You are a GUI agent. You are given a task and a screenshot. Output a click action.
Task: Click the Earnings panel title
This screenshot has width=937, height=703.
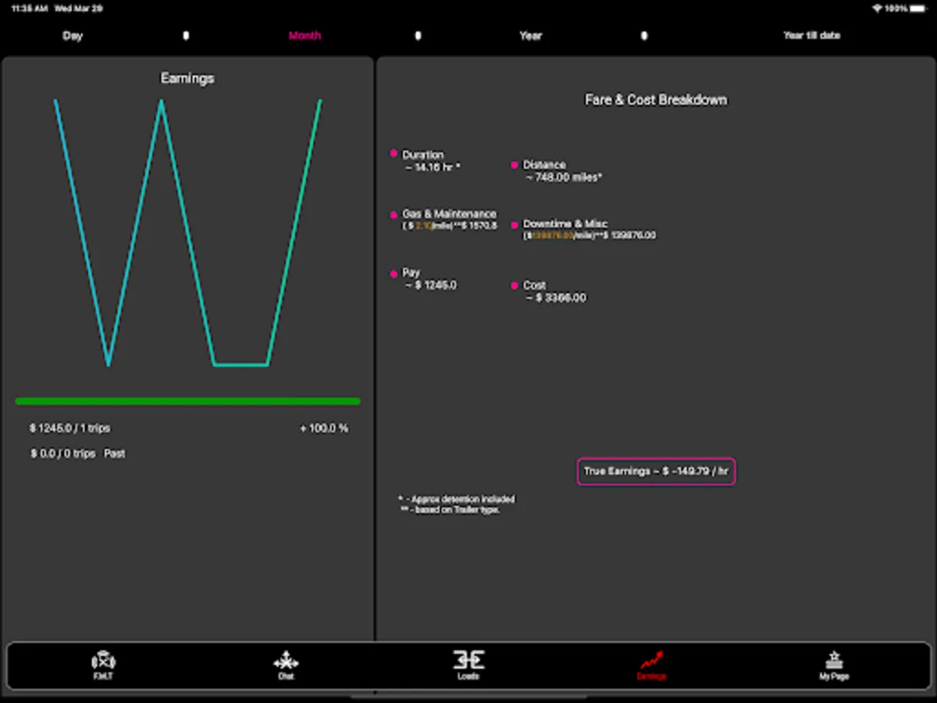click(x=187, y=78)
